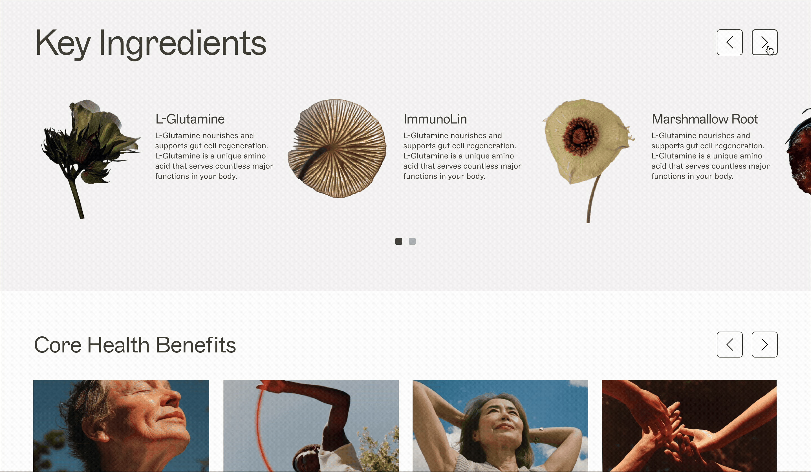The height and width of the screenshot is (472, 811).
Task: Click the Core Health Benefits heading
Action: click(135, 345)
